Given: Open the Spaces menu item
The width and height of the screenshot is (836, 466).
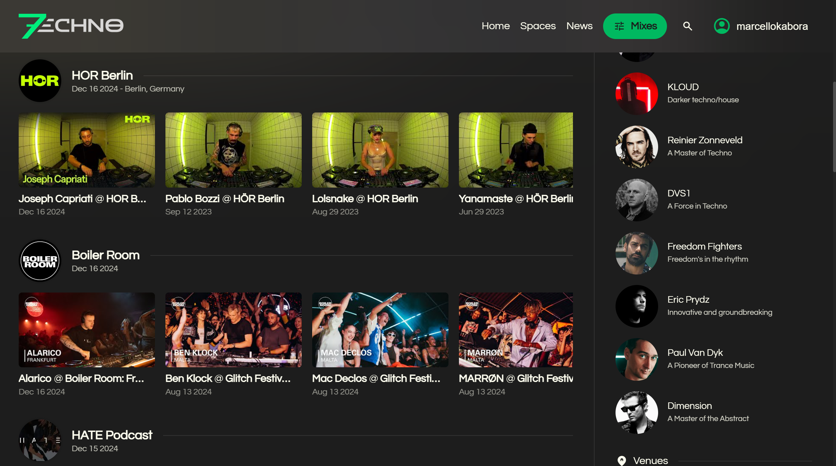Looking at the screenshot, I should [x=538, y=26].
